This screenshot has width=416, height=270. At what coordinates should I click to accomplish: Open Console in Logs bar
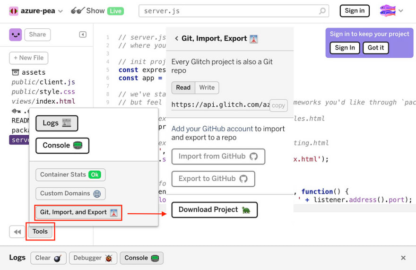(x=142, y=258)
